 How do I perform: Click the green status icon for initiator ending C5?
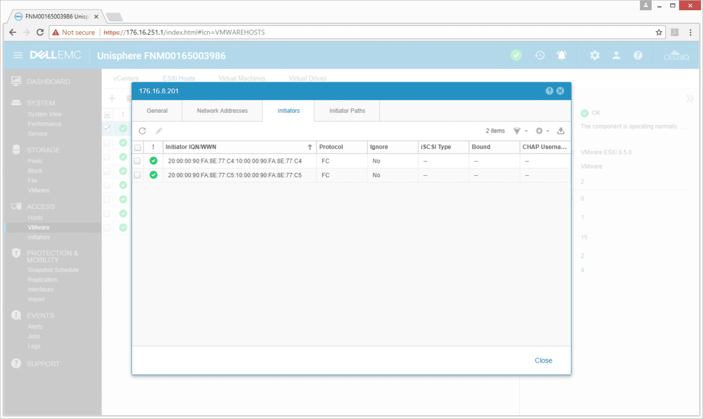(x=153, y=175)
